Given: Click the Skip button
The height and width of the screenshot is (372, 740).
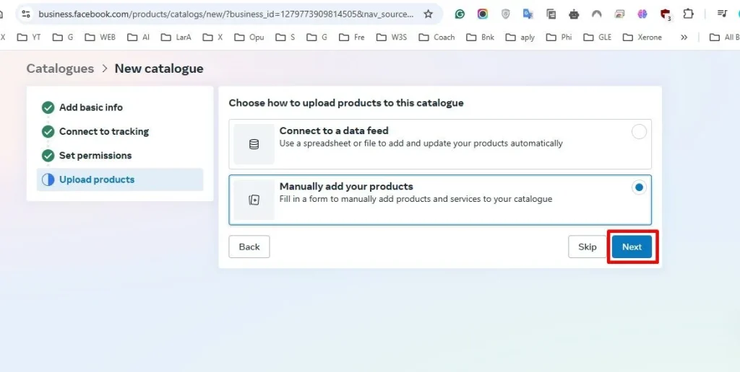Looking at the screenshot, I should coord(588,247).
